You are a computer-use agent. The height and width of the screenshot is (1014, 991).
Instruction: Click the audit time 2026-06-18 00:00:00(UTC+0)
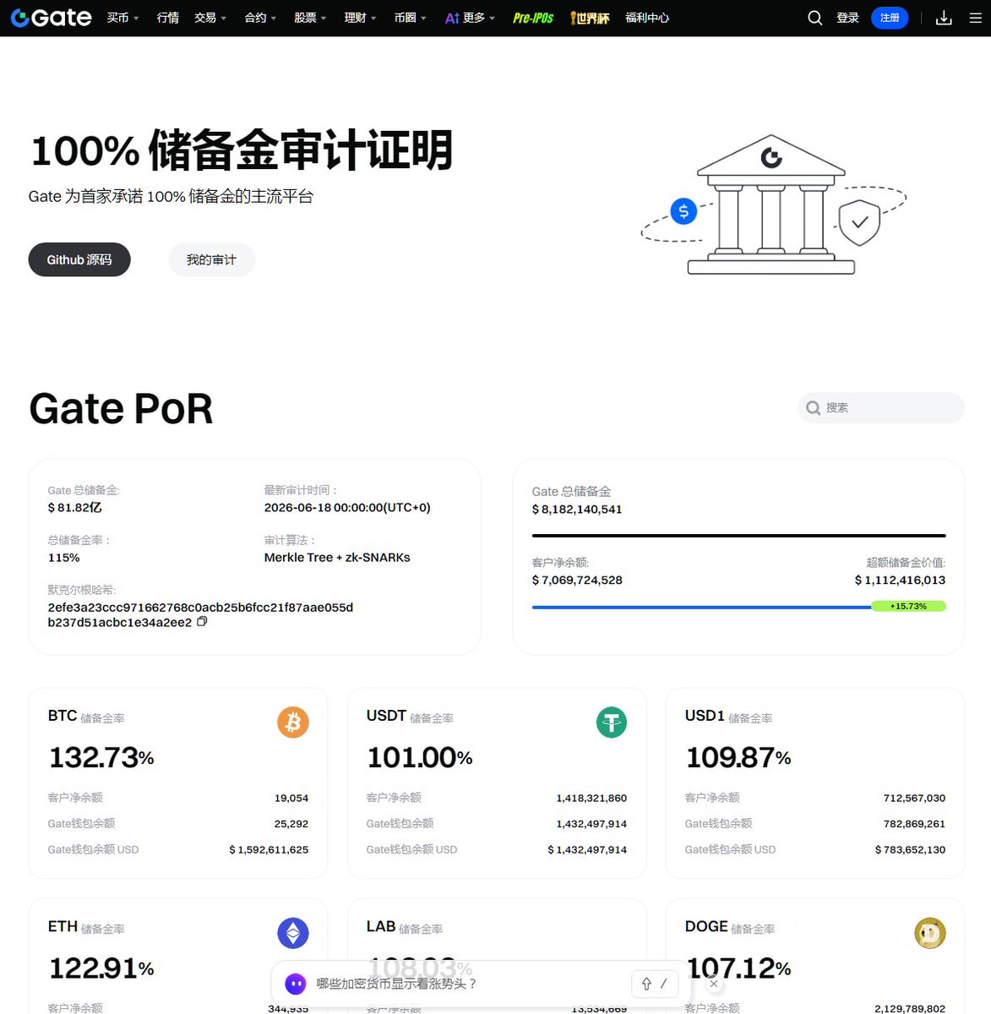click(347, 508)
